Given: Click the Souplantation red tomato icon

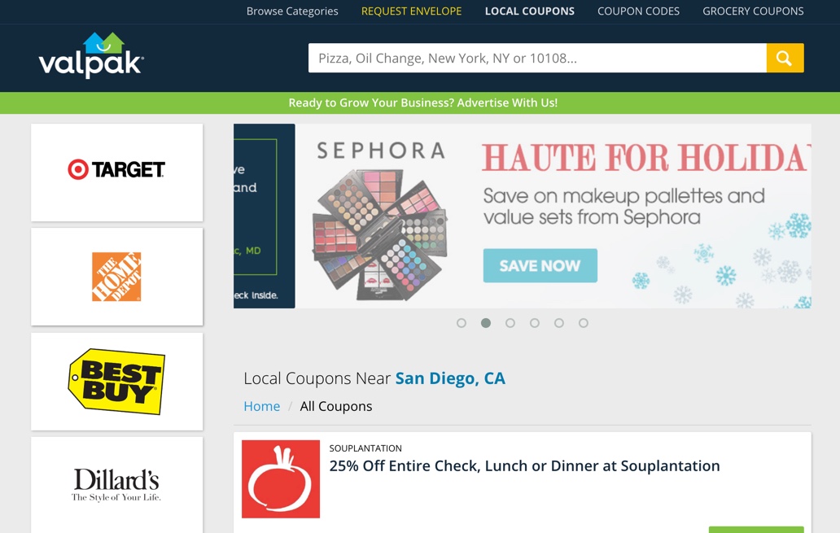Looking at the screenshot, I should click(280, 479).
